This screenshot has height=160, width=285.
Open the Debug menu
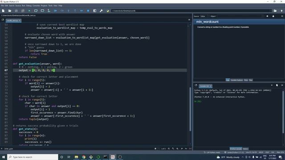click(x=28, y=6)
